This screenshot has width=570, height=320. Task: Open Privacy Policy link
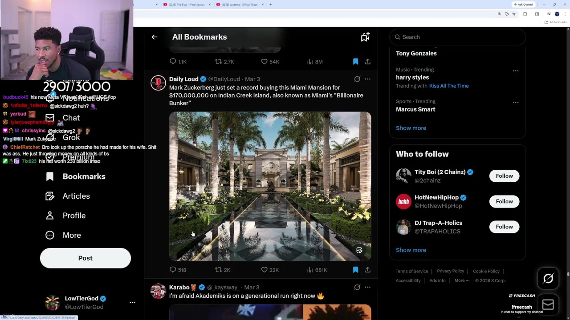coord(450,271)
